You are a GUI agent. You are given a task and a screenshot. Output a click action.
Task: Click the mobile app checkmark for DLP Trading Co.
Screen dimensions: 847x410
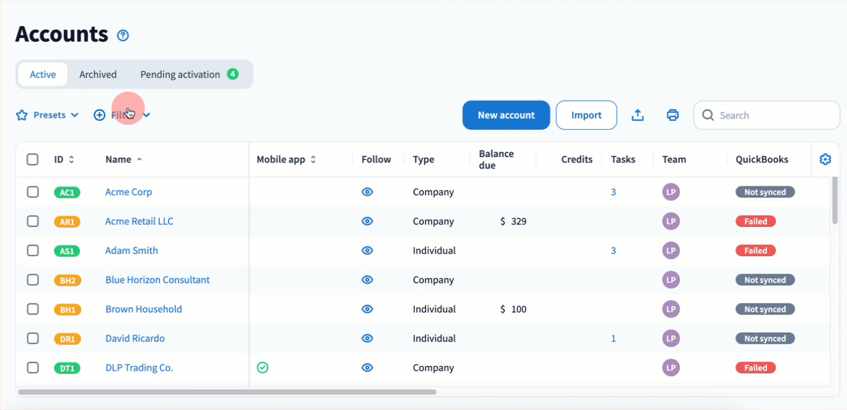click(x=263, y=367)
